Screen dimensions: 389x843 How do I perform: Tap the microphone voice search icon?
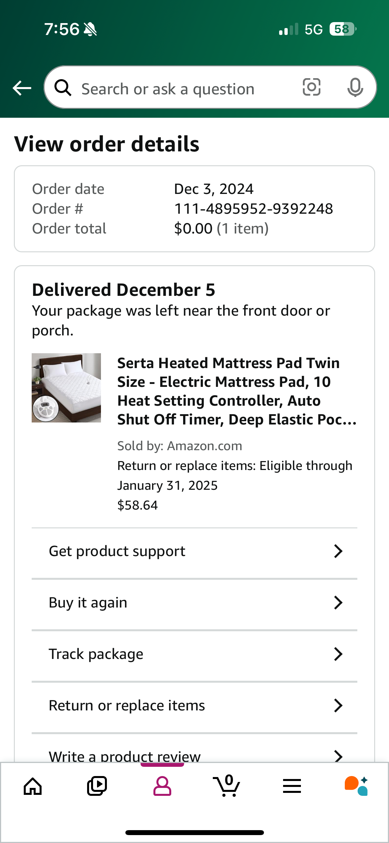pos(355,88)
